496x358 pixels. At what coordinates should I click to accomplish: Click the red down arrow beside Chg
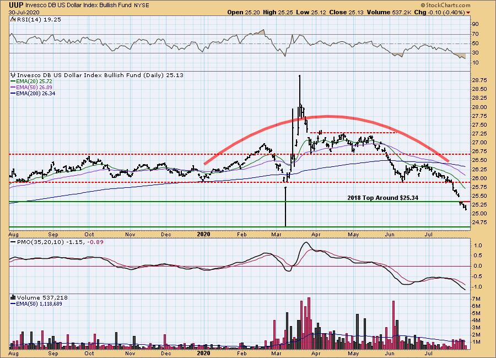point(468,13)
